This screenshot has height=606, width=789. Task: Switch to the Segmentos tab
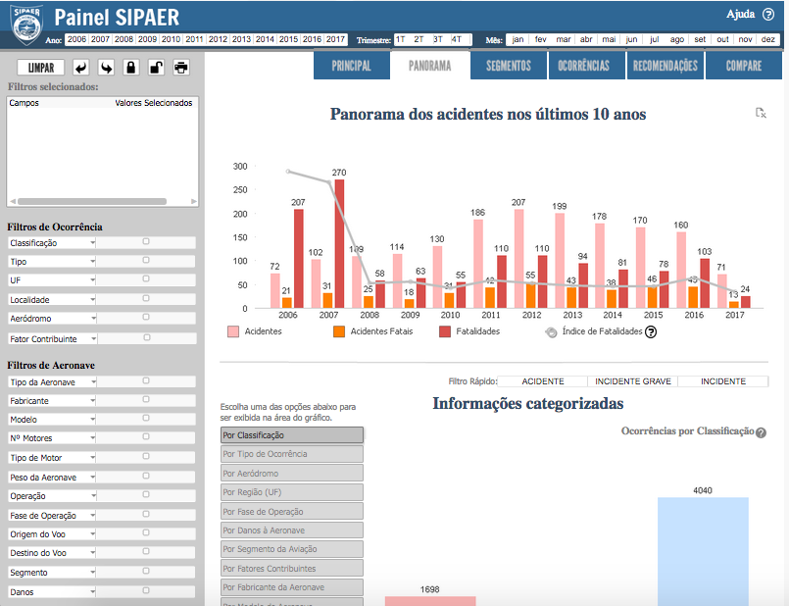508,66
